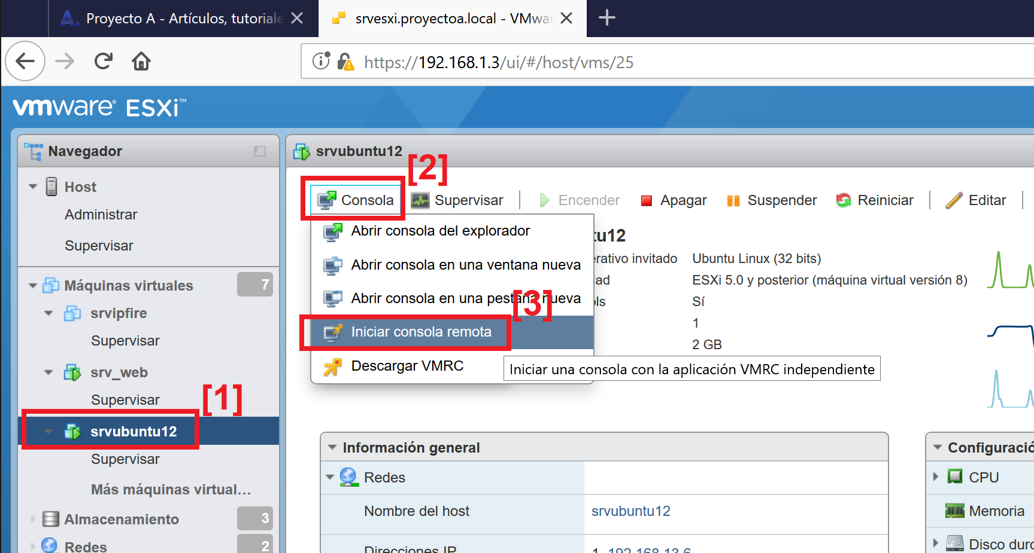The width and height of the screenshot is (1034, 553).
Task: Open the Almacenamiento section
Action: [x=122, y=519]
